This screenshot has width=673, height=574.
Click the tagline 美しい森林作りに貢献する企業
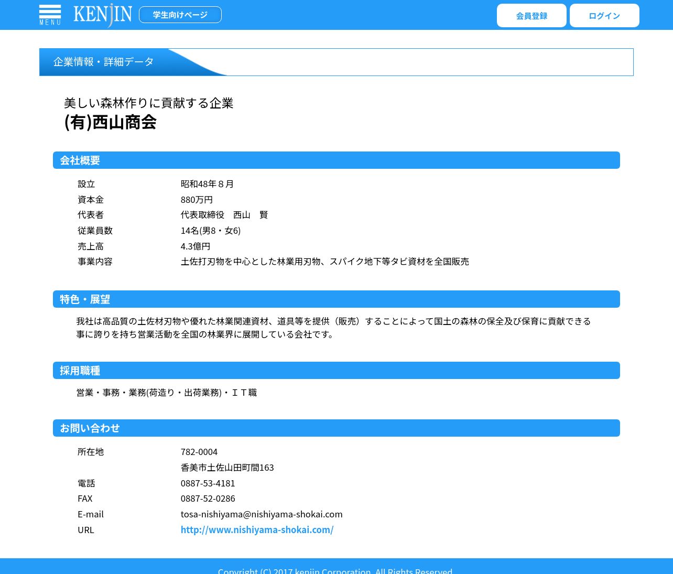click(x=148, y=103)
